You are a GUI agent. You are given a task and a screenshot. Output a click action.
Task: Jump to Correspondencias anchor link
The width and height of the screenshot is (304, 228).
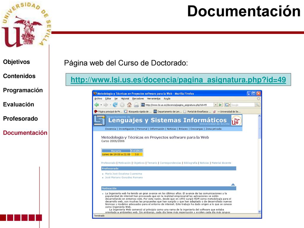pyautogui.click(x=170, y=163)
